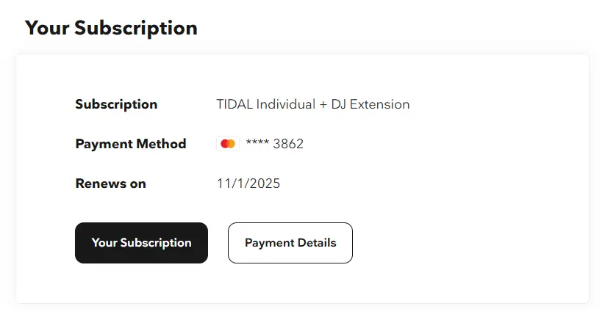Viewport: 605px width, 320px height.
Task: Select the word TIDAL in plan name
Action: 235,104
